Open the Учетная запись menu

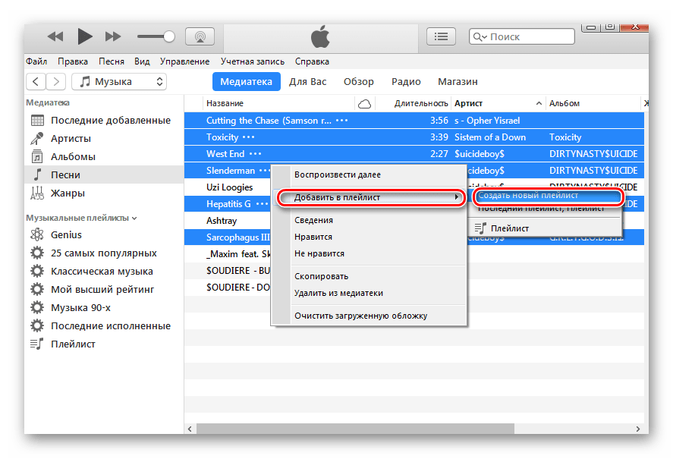[253, 61]
